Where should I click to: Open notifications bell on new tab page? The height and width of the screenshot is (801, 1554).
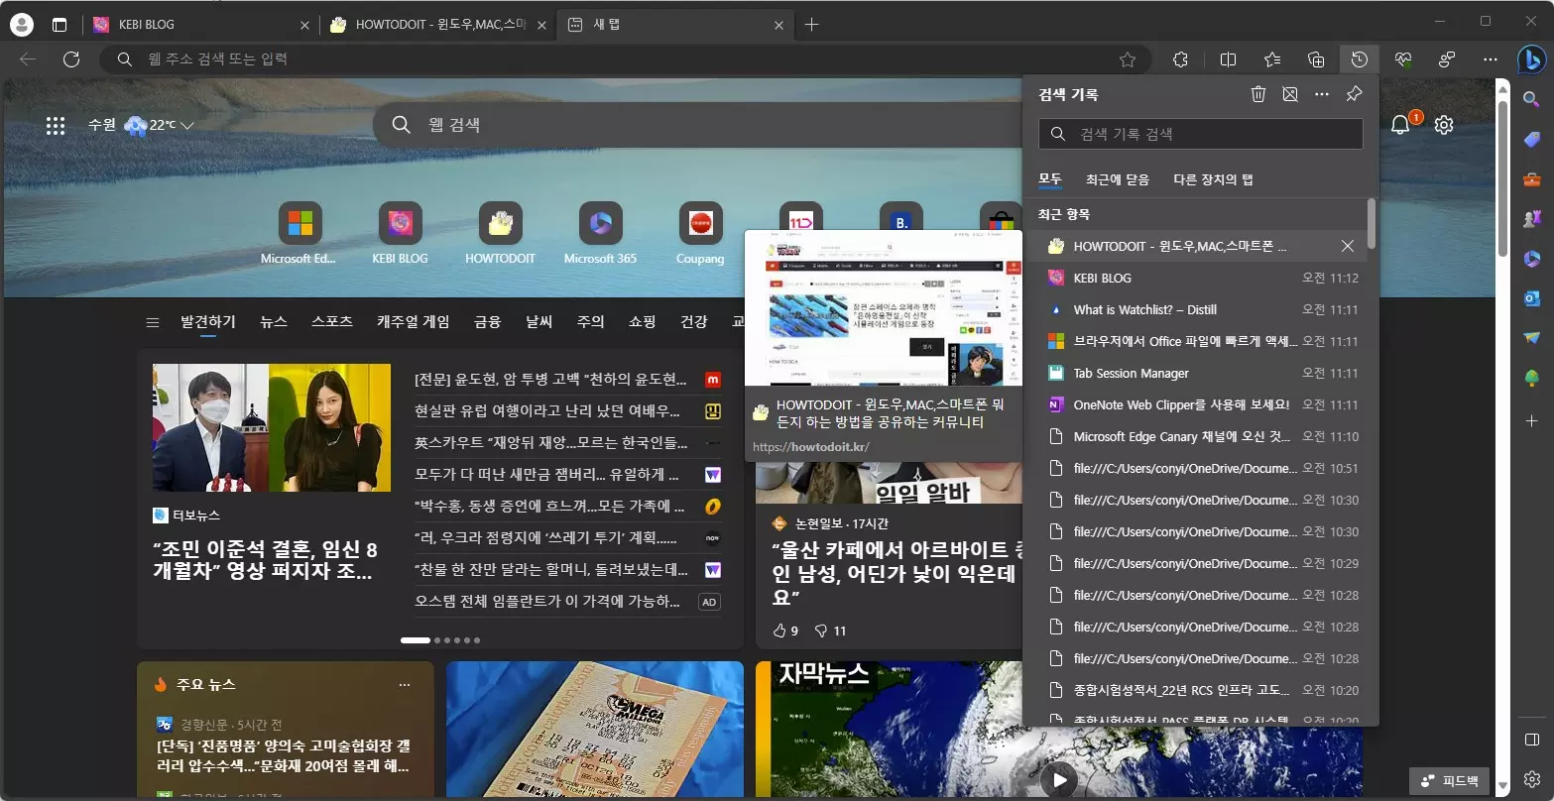click(1400, 125)
